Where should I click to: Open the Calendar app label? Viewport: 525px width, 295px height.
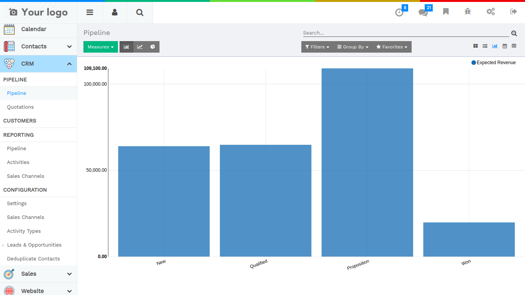(x=34, y=29)
